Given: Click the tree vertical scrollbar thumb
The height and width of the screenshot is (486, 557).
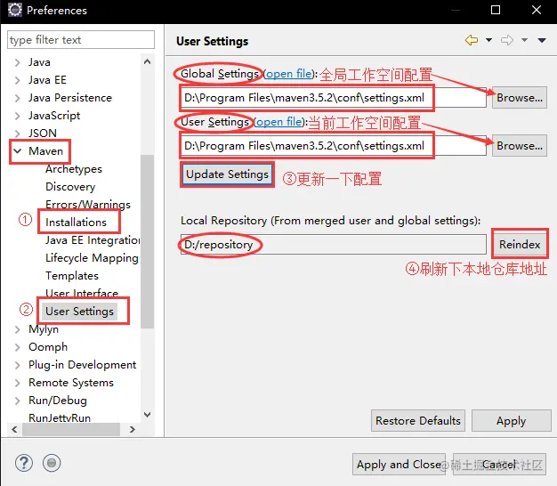Looking at the screenshot, I should click(147, 241).
